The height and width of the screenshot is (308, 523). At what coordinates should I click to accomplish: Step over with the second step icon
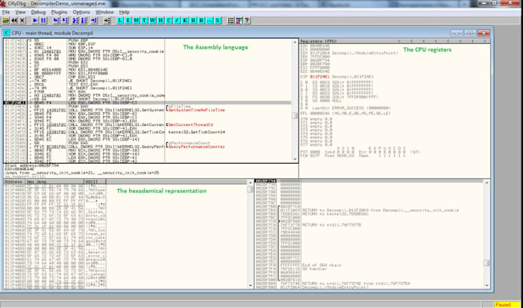point(65,21)
